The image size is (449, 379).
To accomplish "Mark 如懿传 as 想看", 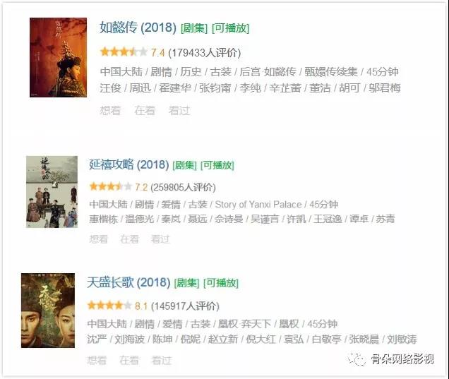I will (110, 111).
